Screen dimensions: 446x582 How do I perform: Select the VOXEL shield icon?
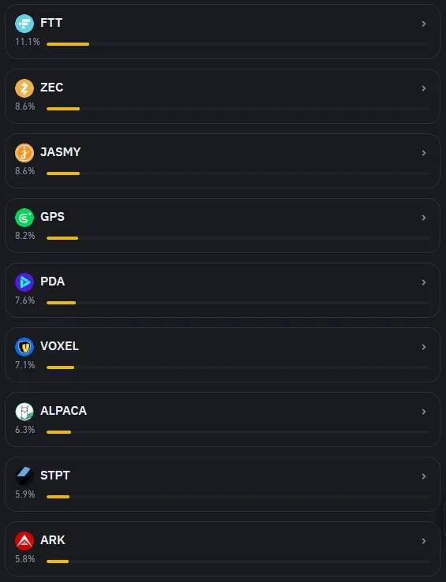tap(24, 347)
